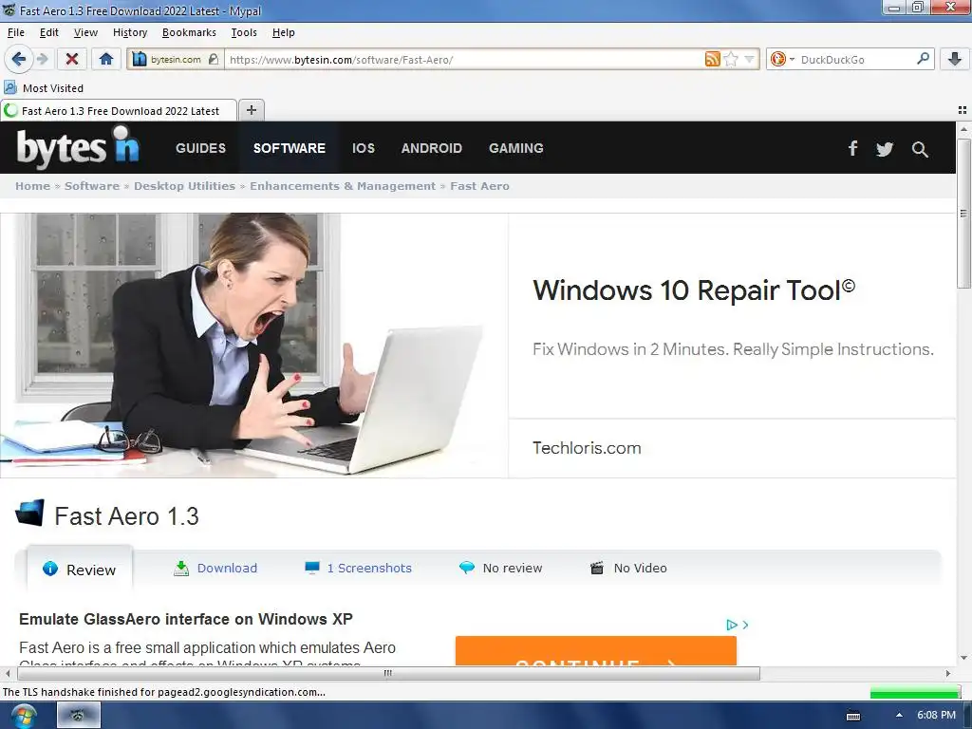Close the ad with the arrow next to AdChoices

[745, 625]
